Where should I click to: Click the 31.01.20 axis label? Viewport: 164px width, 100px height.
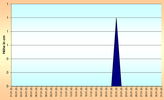click(x=161, y=92)
